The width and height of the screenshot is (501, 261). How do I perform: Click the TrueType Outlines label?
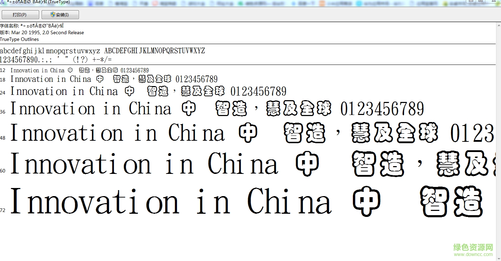[x=19, y=39]
